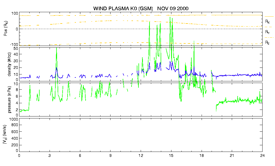Click the RY legend label

point(267,32)
